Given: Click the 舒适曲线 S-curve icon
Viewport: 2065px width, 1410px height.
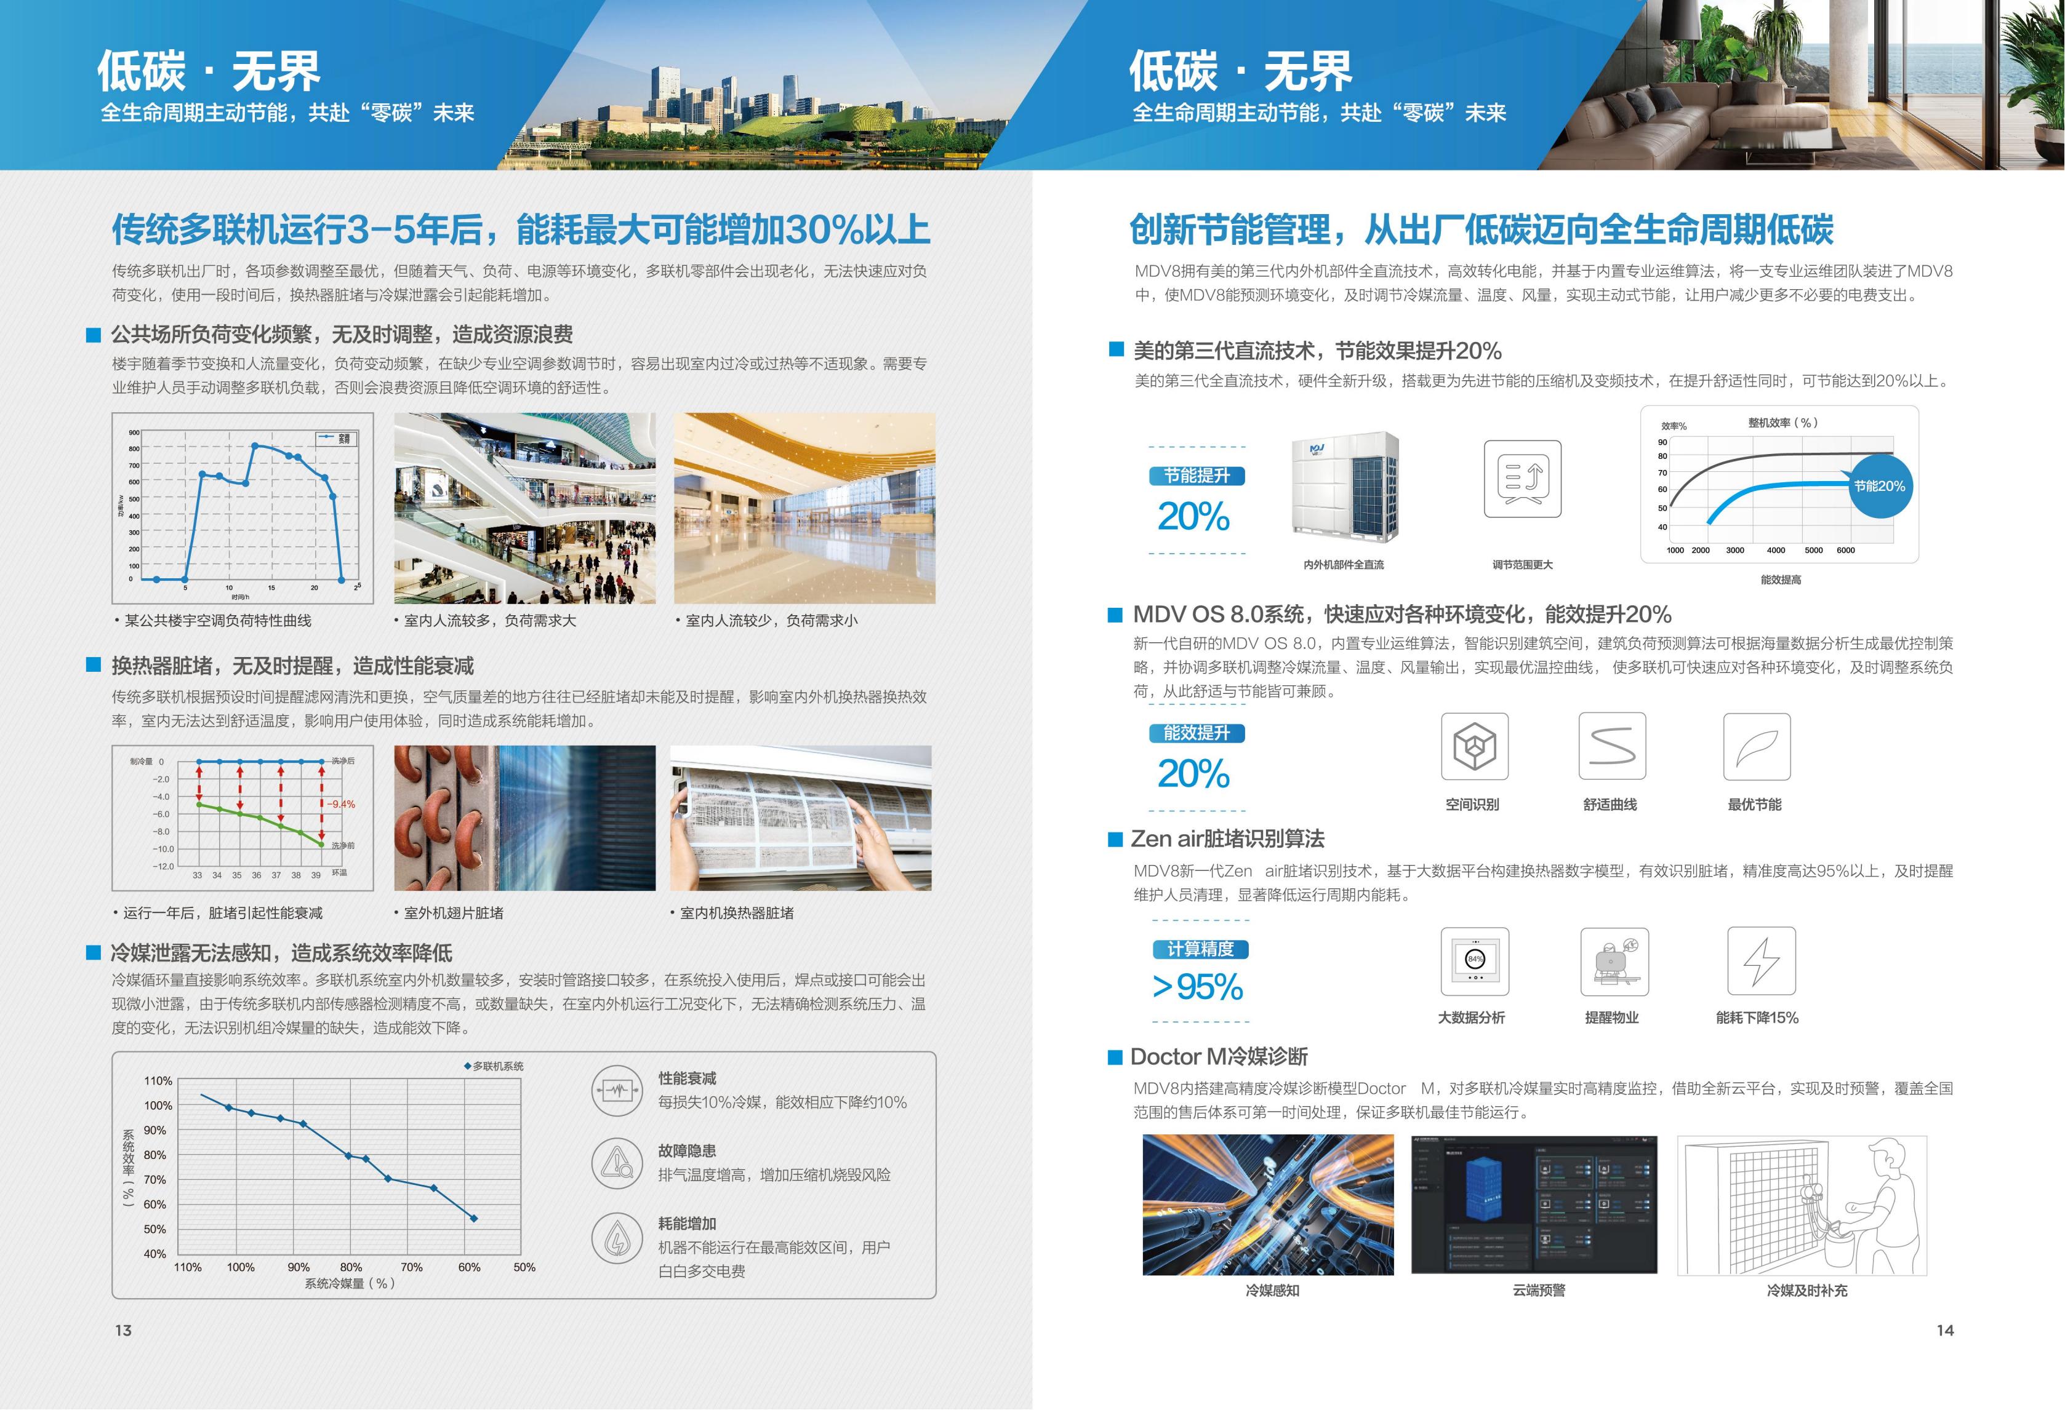Looking at the screenshot, I should [1612, 747].
